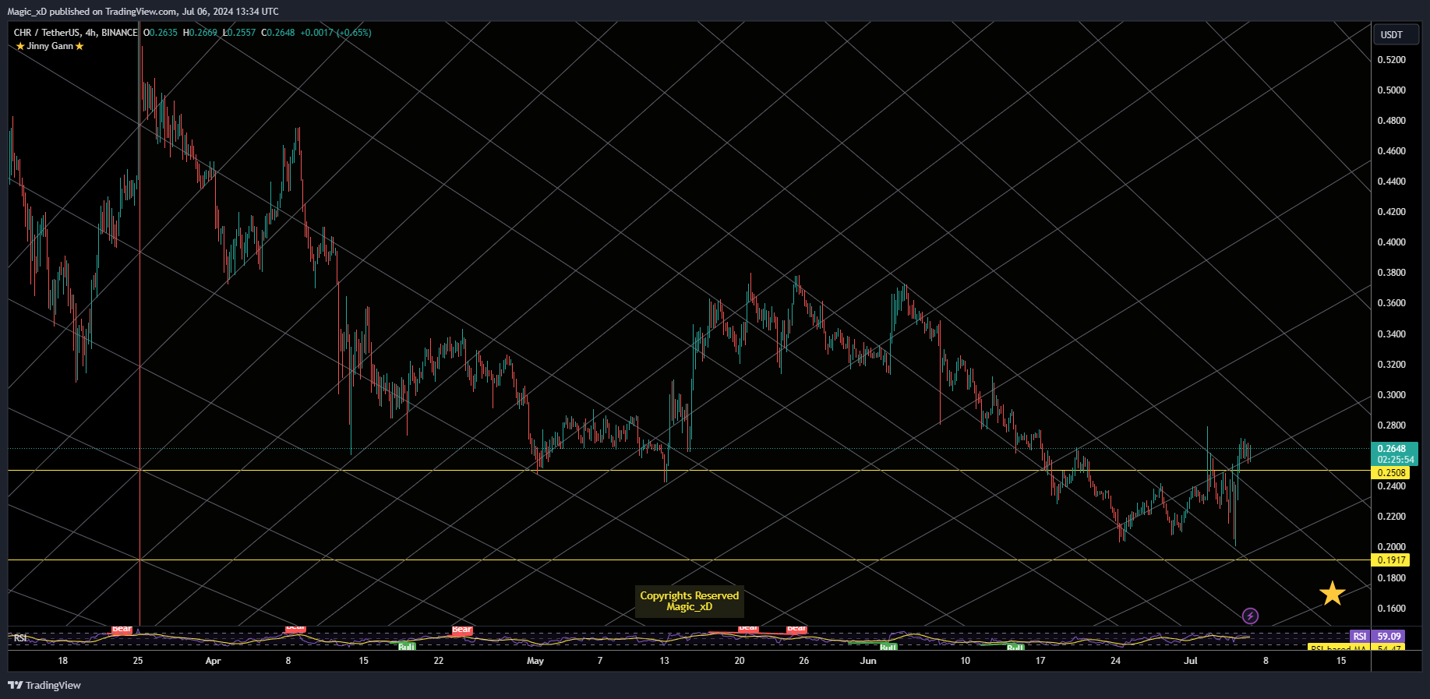
Task: Select the CHR / TetherUS symbol title
Action: (75, 33)
